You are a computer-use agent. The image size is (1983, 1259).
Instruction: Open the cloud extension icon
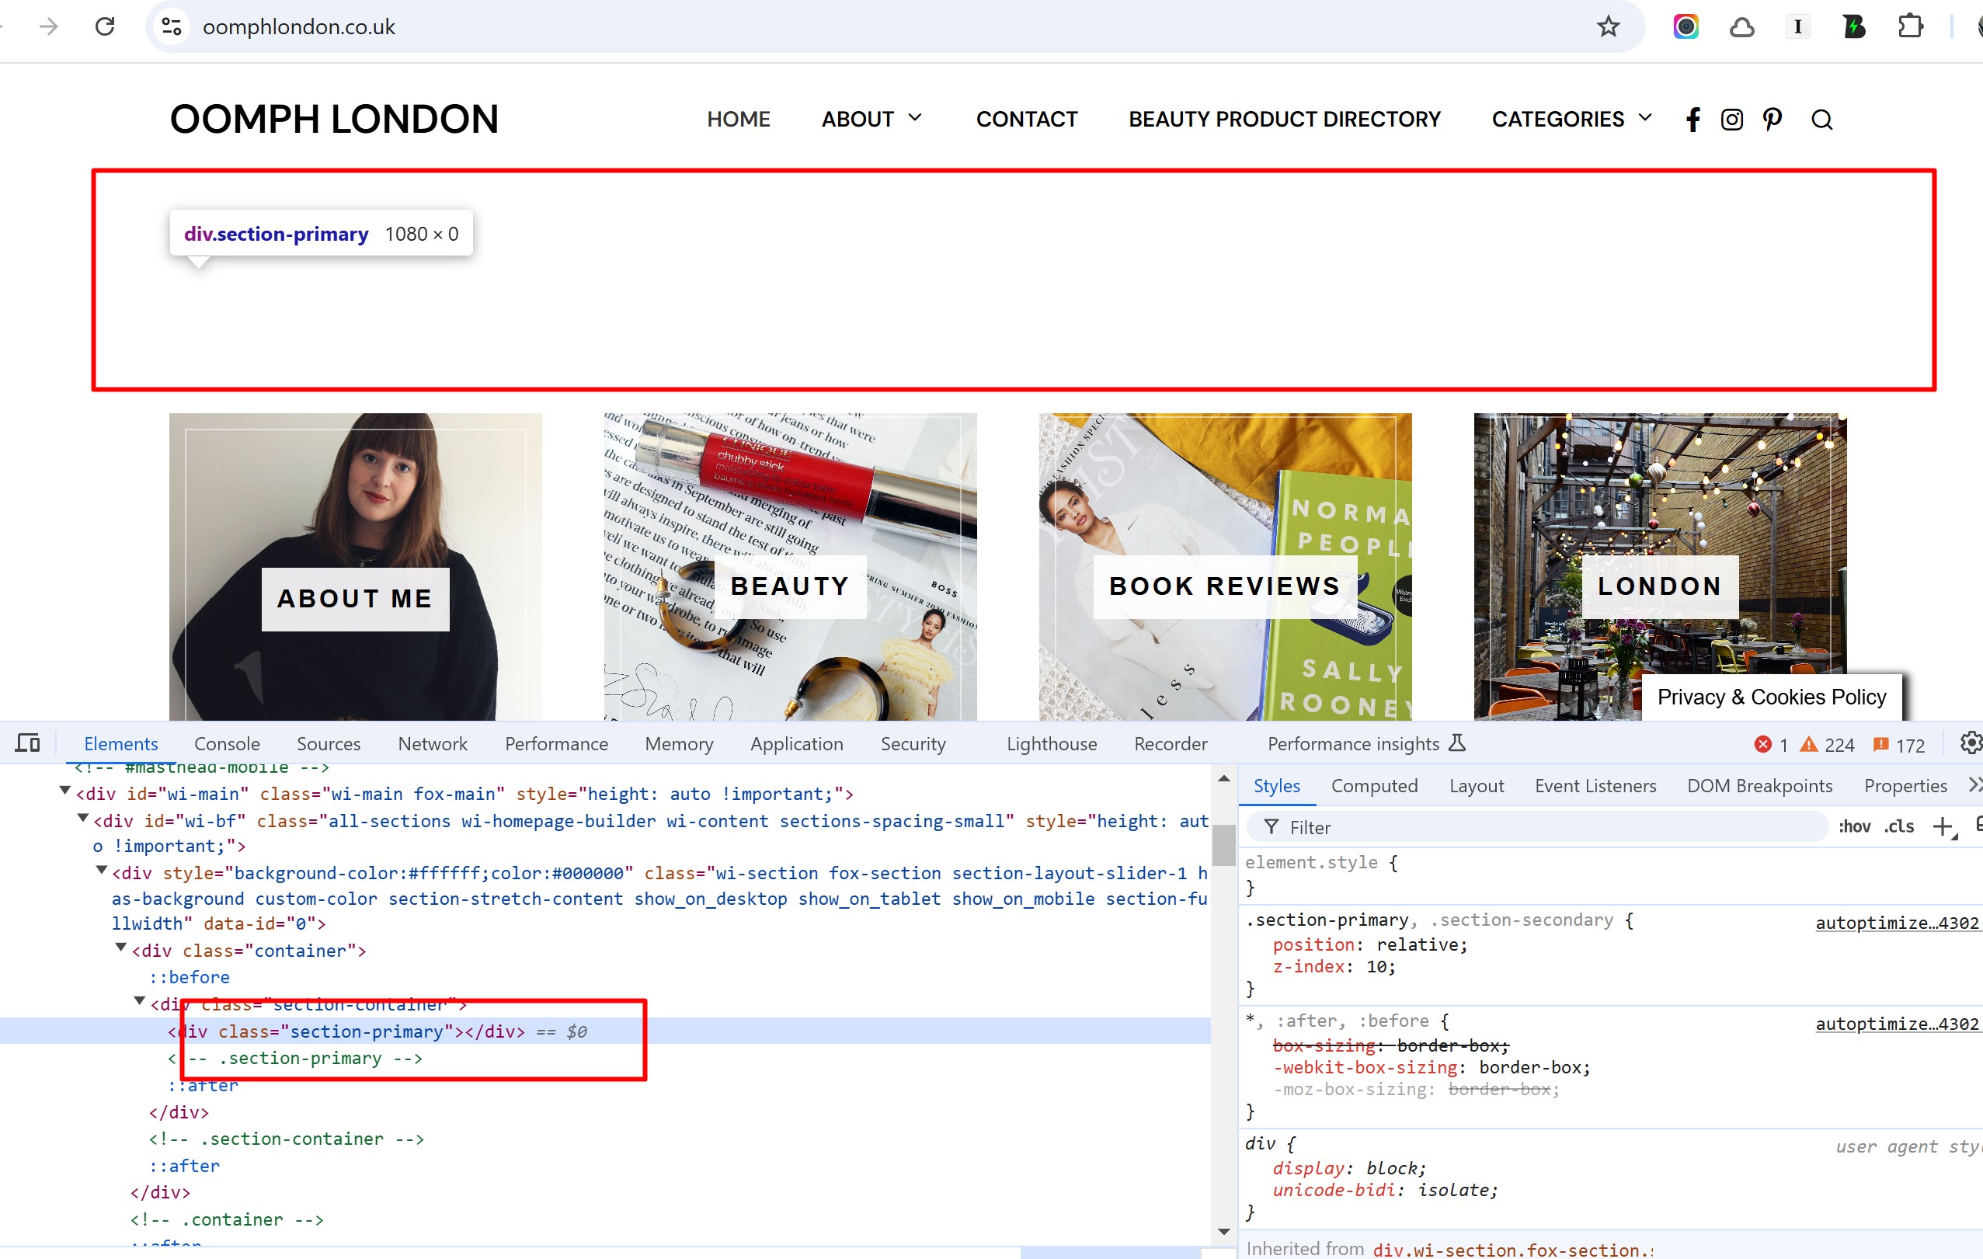[x=1741, y=27]
